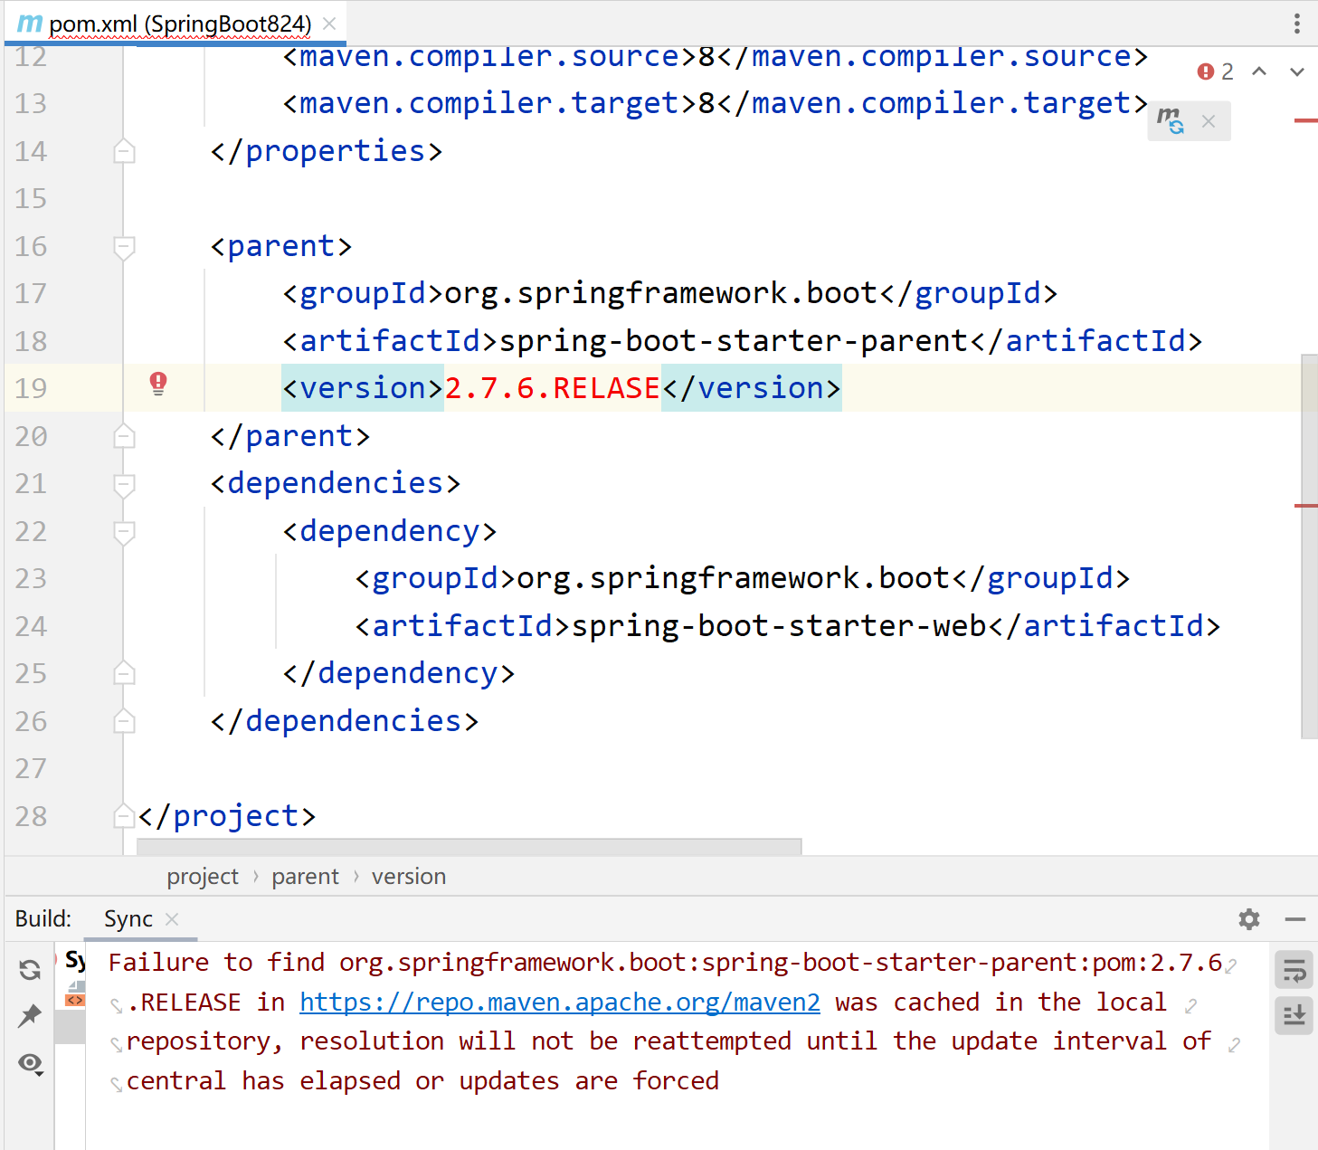Hide the Build tool window
The image size is (1318, 1150).
click(1295, 919)
